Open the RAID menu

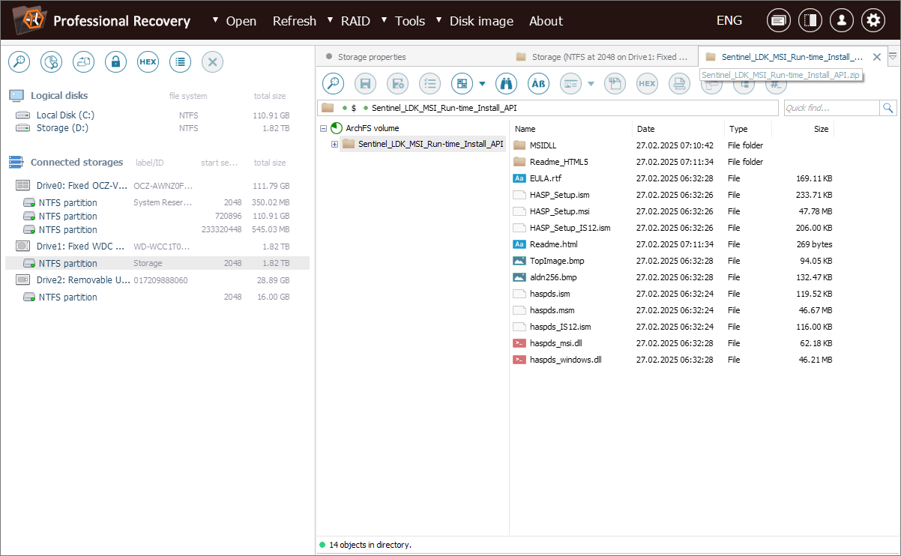355,21
